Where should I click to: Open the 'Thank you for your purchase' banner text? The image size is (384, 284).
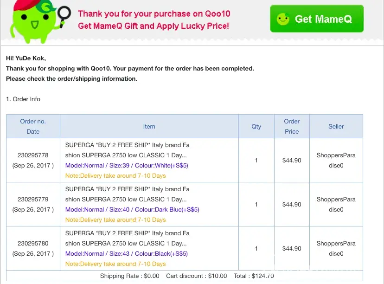tap(154, 14)
